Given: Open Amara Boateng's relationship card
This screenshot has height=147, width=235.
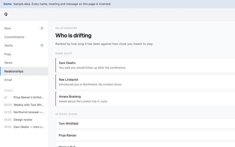Looking at the screenshot, I should [145, 99].
